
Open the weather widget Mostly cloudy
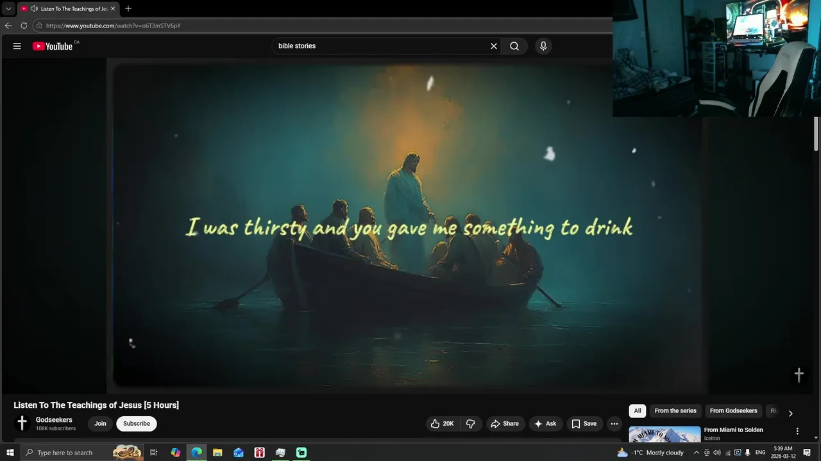(650, 453)
